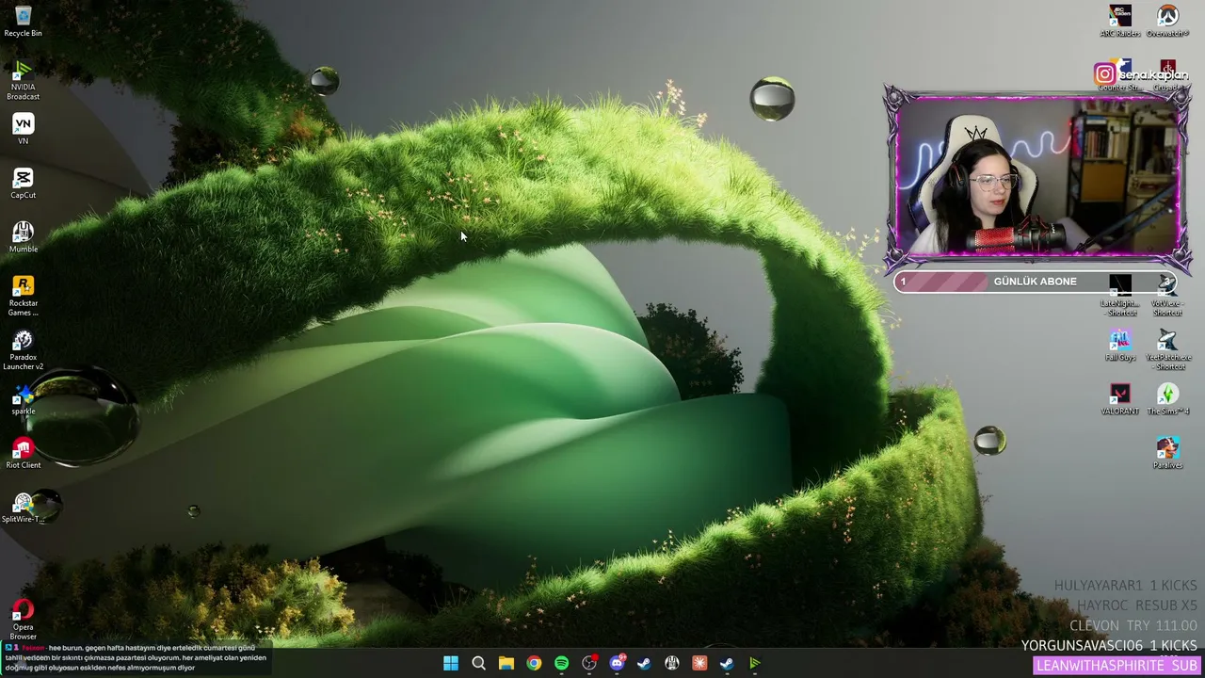
Task: Open the green play-arrow taskbar app
Action: pyautogui.click(x=755, y=663)
